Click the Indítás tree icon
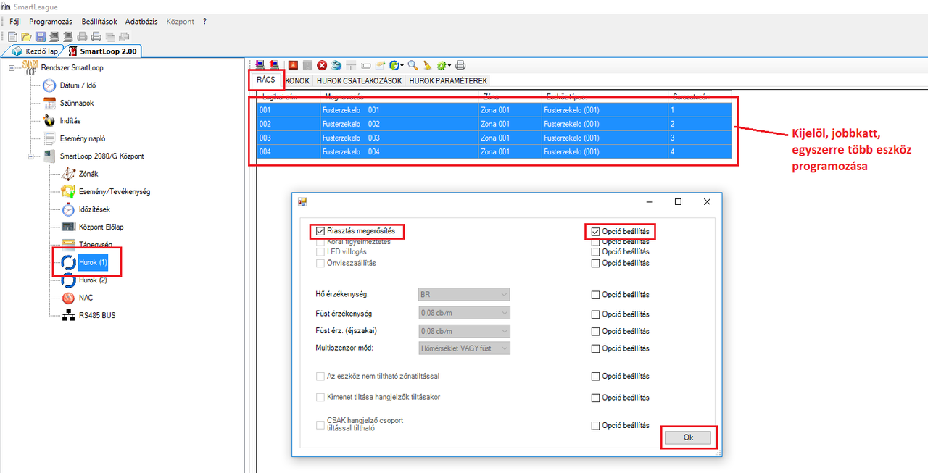928x473 pixels. coord(49,120)
